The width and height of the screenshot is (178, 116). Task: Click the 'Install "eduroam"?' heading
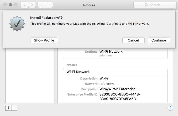(46, 18)
